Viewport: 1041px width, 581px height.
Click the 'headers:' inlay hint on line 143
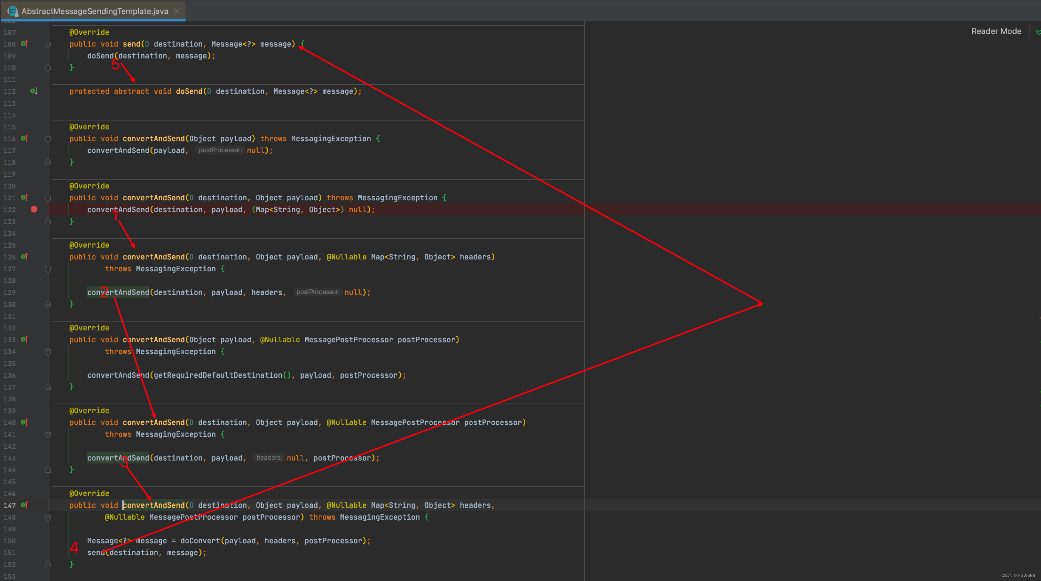pyautogui.click(x=269, y=458)
